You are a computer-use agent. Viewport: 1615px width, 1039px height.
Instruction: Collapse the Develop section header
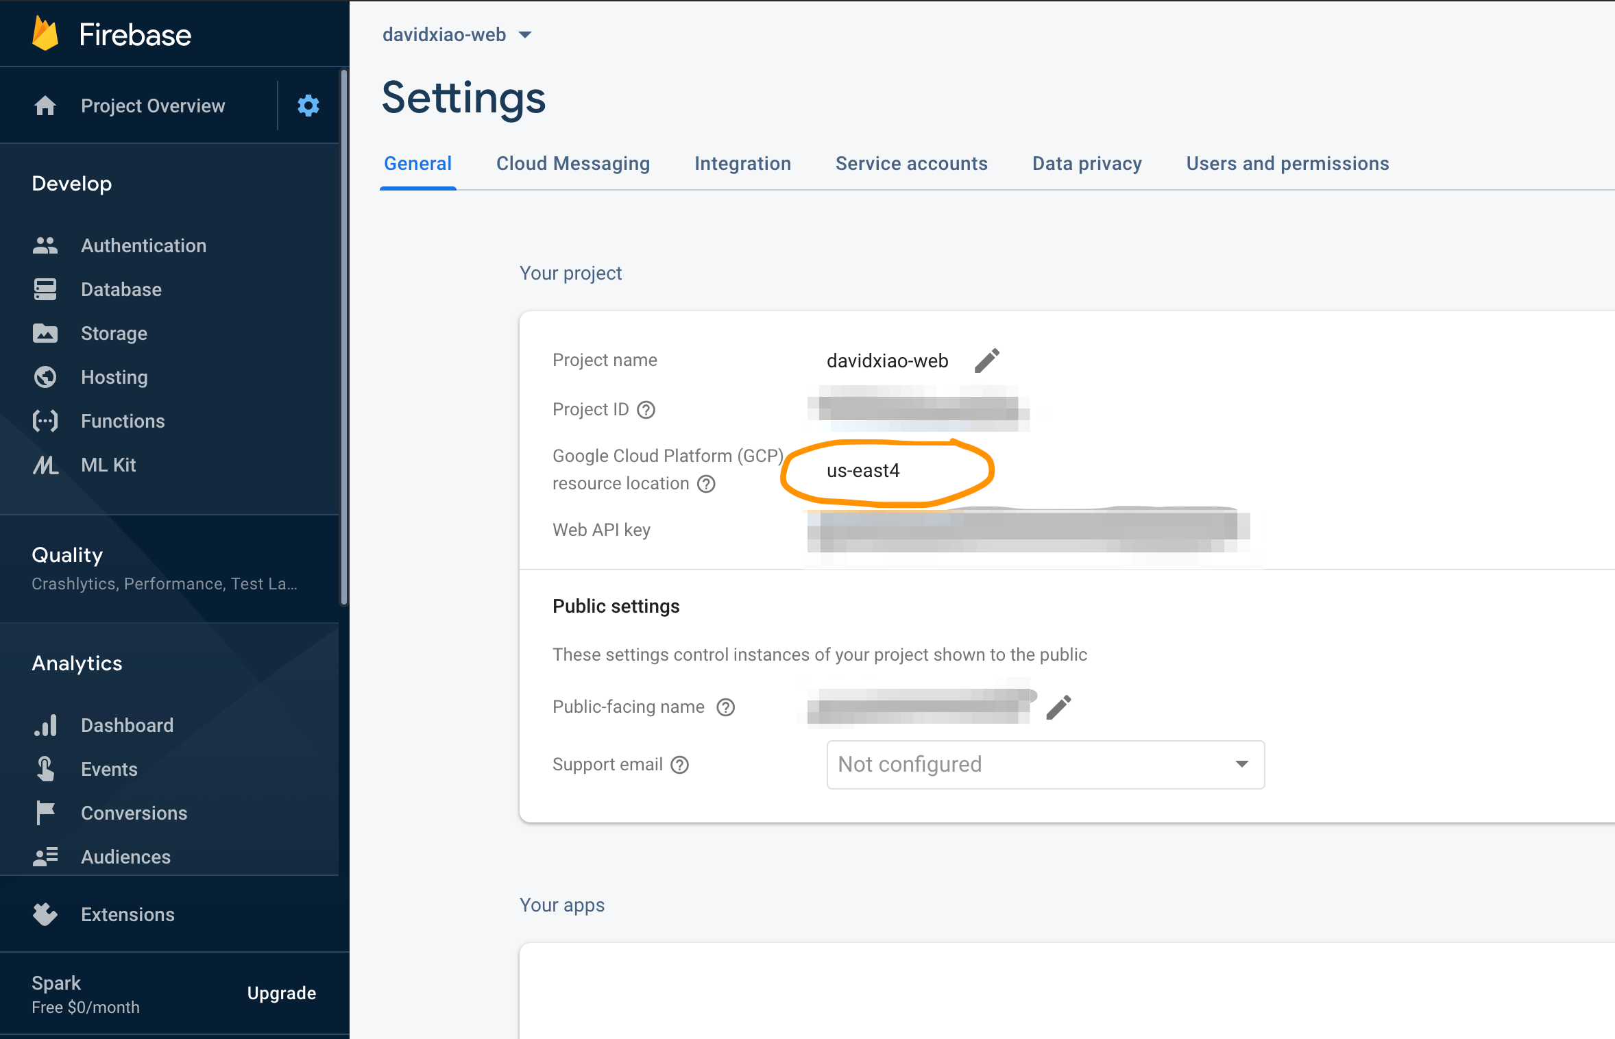pyautogui.click(x=71, y=184)
